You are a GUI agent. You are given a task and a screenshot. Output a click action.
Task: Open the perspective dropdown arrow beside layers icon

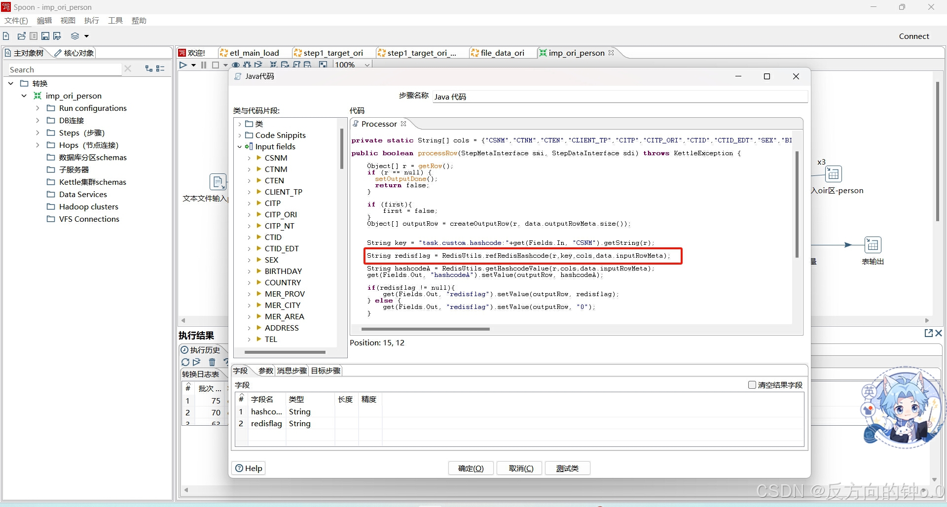(86, 36)
